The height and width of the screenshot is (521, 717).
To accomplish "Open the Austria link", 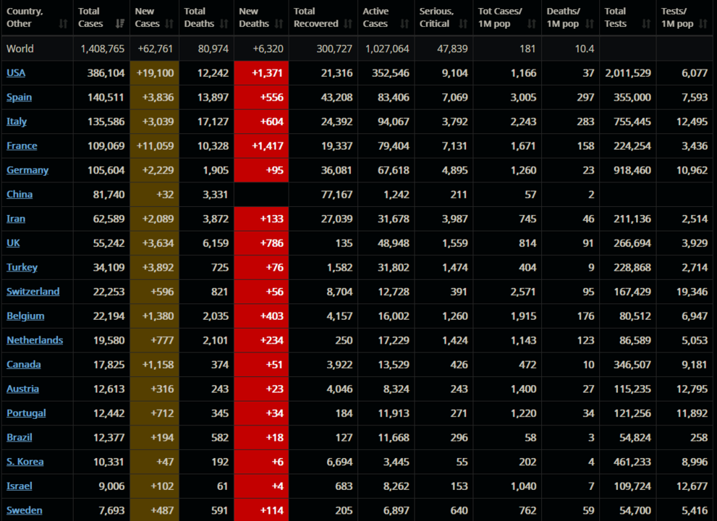I will tap(23, 389).
